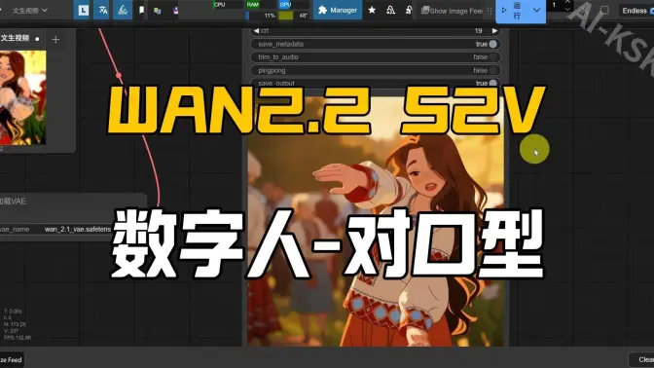Viewport: 654px width, 368px height.
Task: Toggle save_output switch
Action: pos(493,83)
